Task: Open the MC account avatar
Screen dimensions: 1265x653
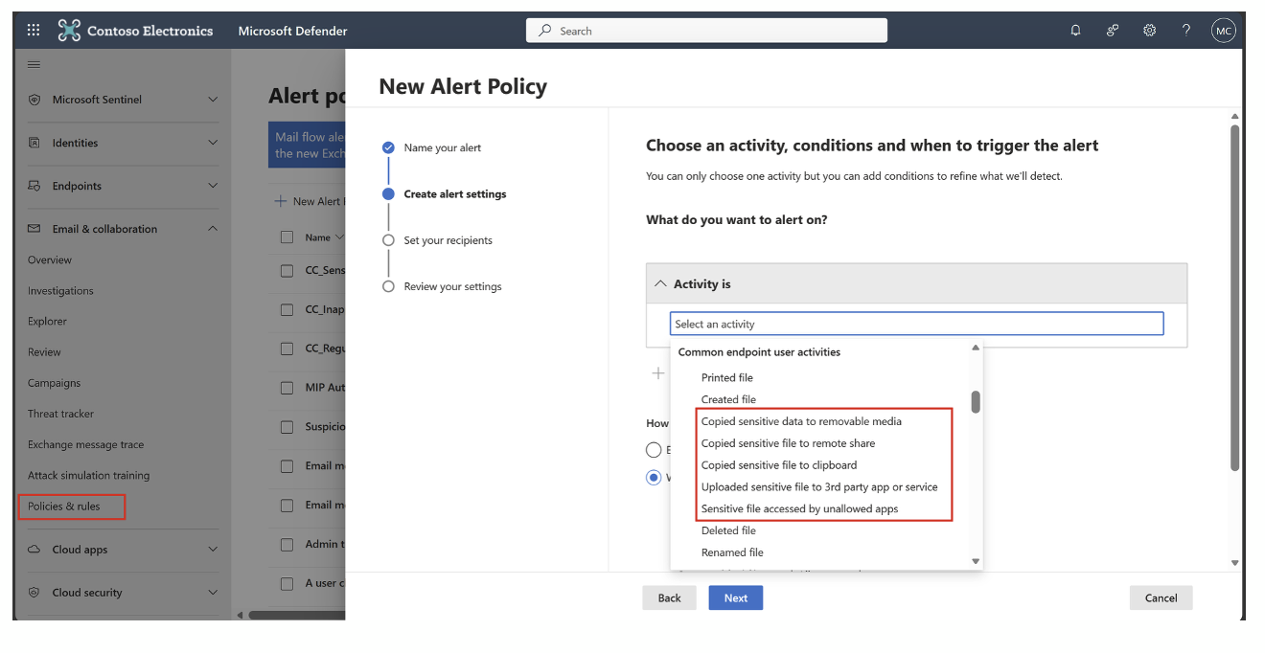Action: click(x=1223, y=31)
